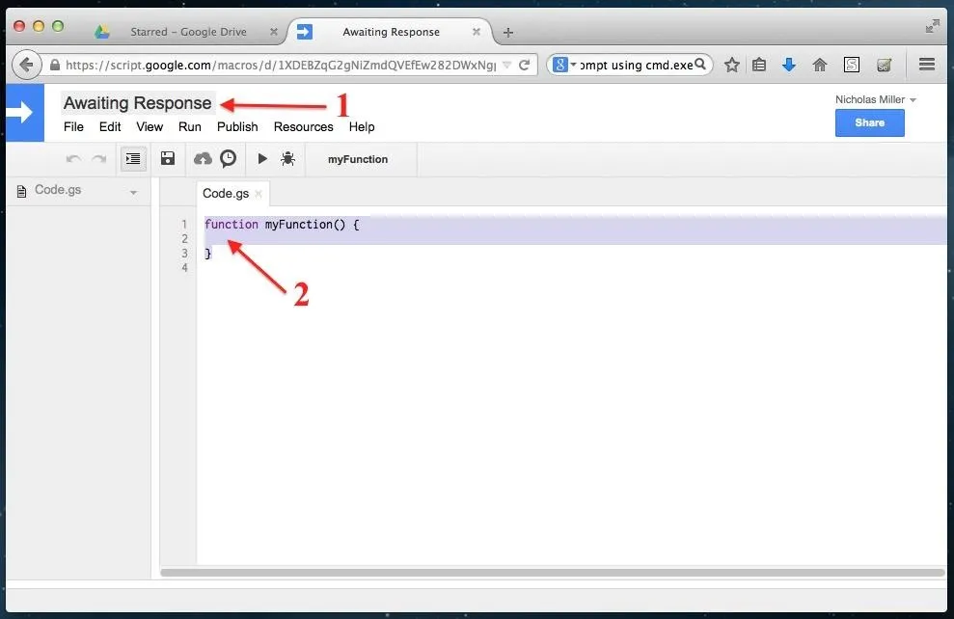Image resolution: width=954 pixels, height=619 pixels.
Task: Expand the Code.gs file options arrow
Action: click(x=133, y=194)
